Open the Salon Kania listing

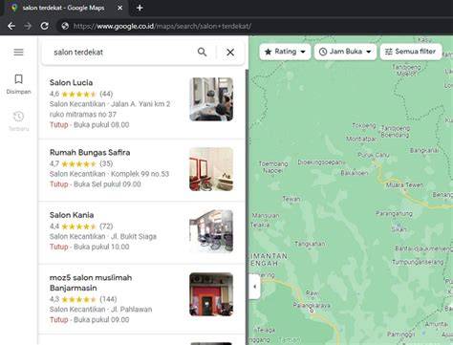(x=141, y=232)
